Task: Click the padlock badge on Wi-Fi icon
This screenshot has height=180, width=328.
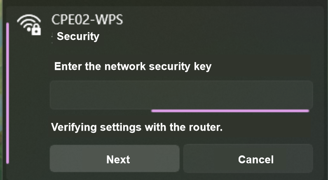Action: [36, 30]
